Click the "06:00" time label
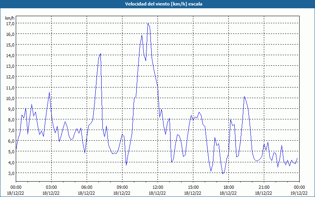The image size is (315, 197). click(87, 188)
